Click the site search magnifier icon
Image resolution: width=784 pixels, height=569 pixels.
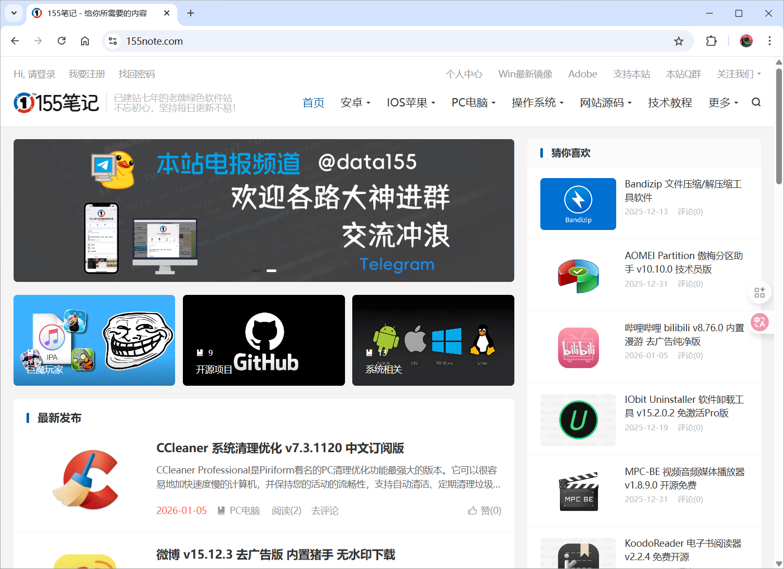click(x=756, y=102)
